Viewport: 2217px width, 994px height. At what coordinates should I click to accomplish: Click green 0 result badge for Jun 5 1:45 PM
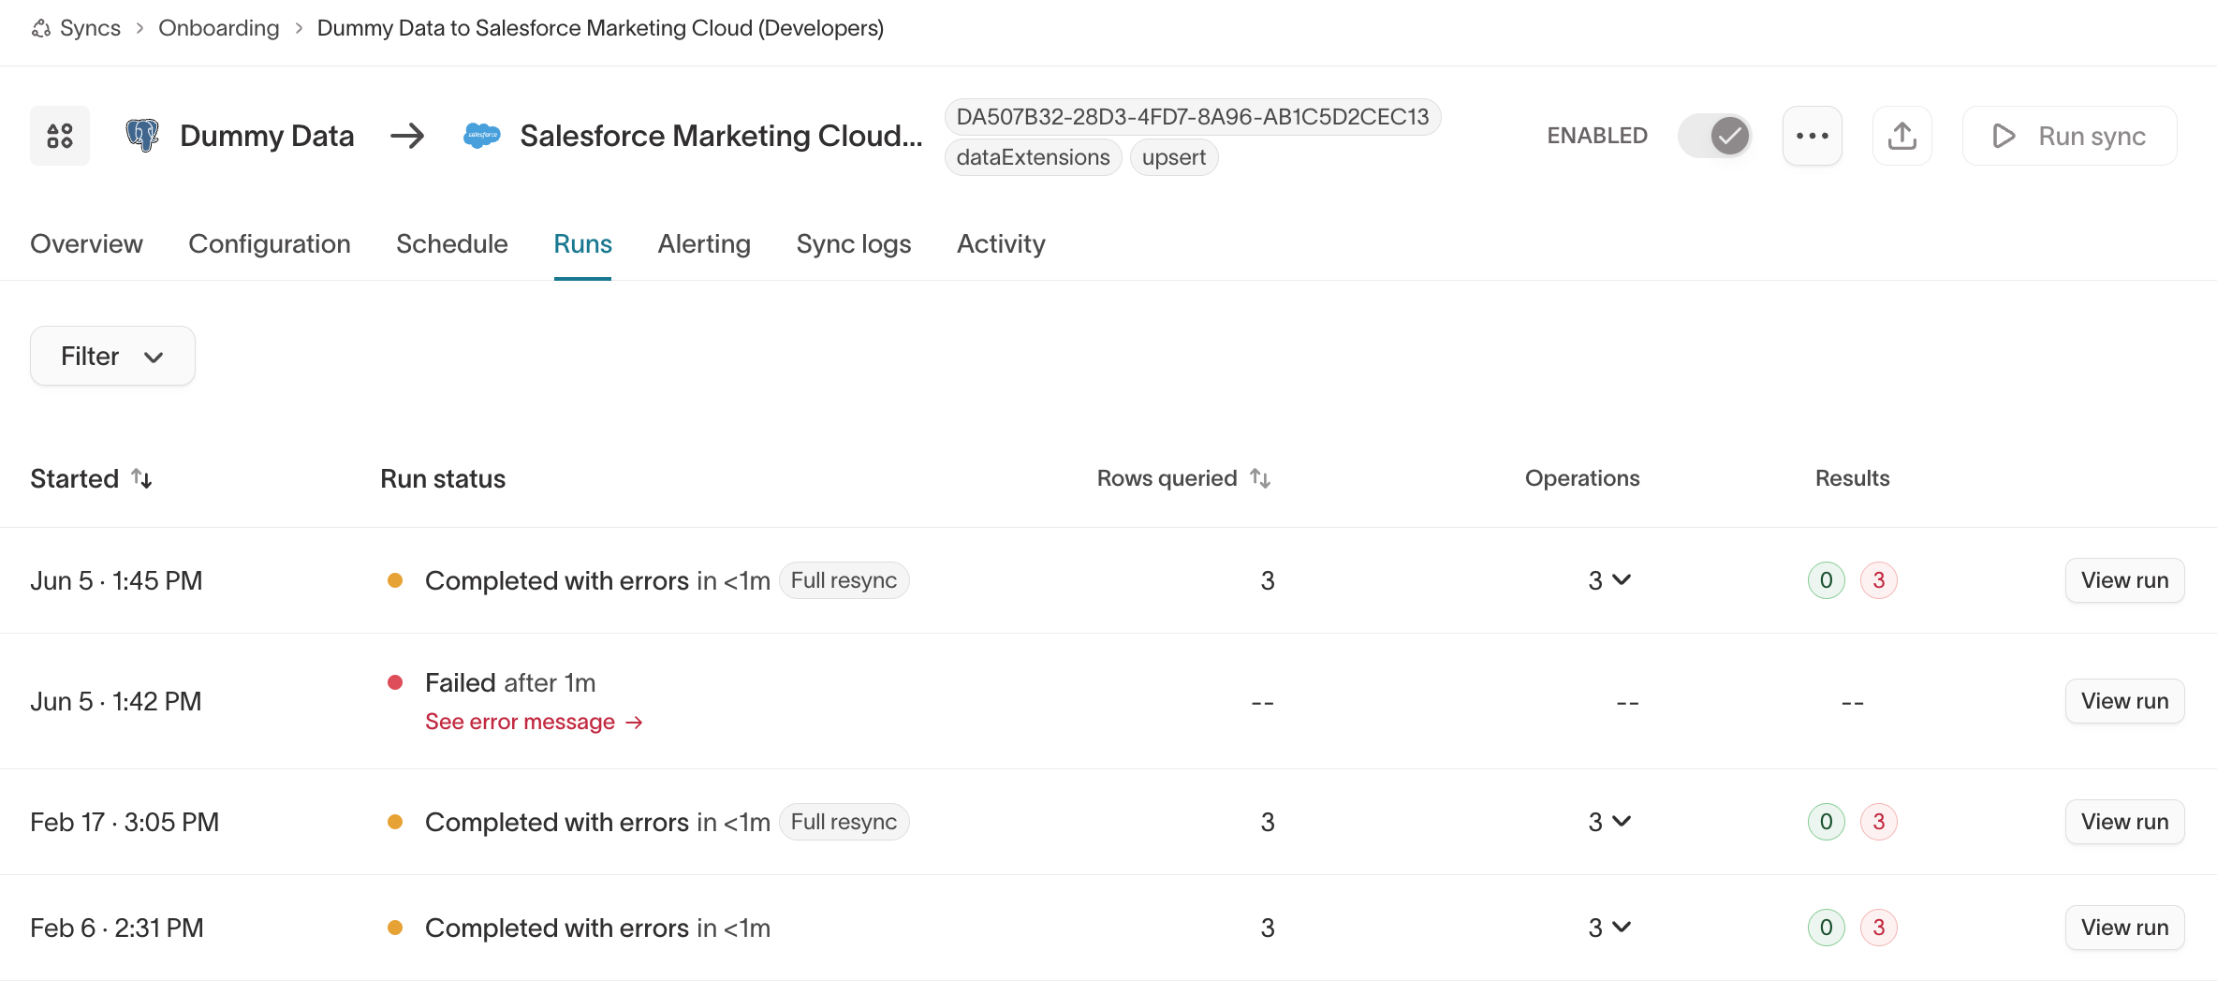click(x=1827, y=580)
